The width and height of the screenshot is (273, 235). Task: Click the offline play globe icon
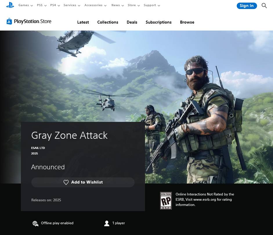[35, 223]
